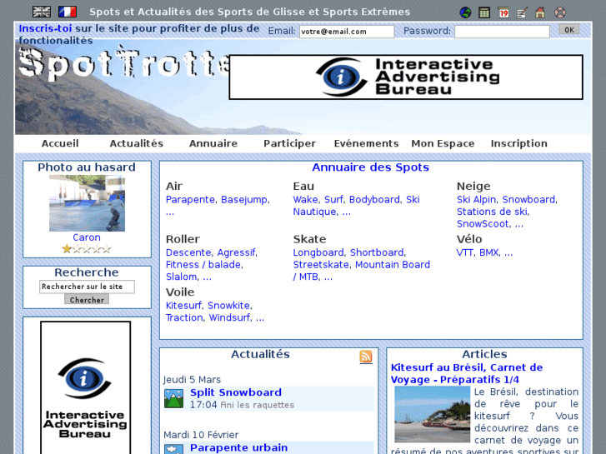Image resolution: width=606 pixels, height=454 pixels.
Task: Open the Basejump spots link
Action: (244, 199)
